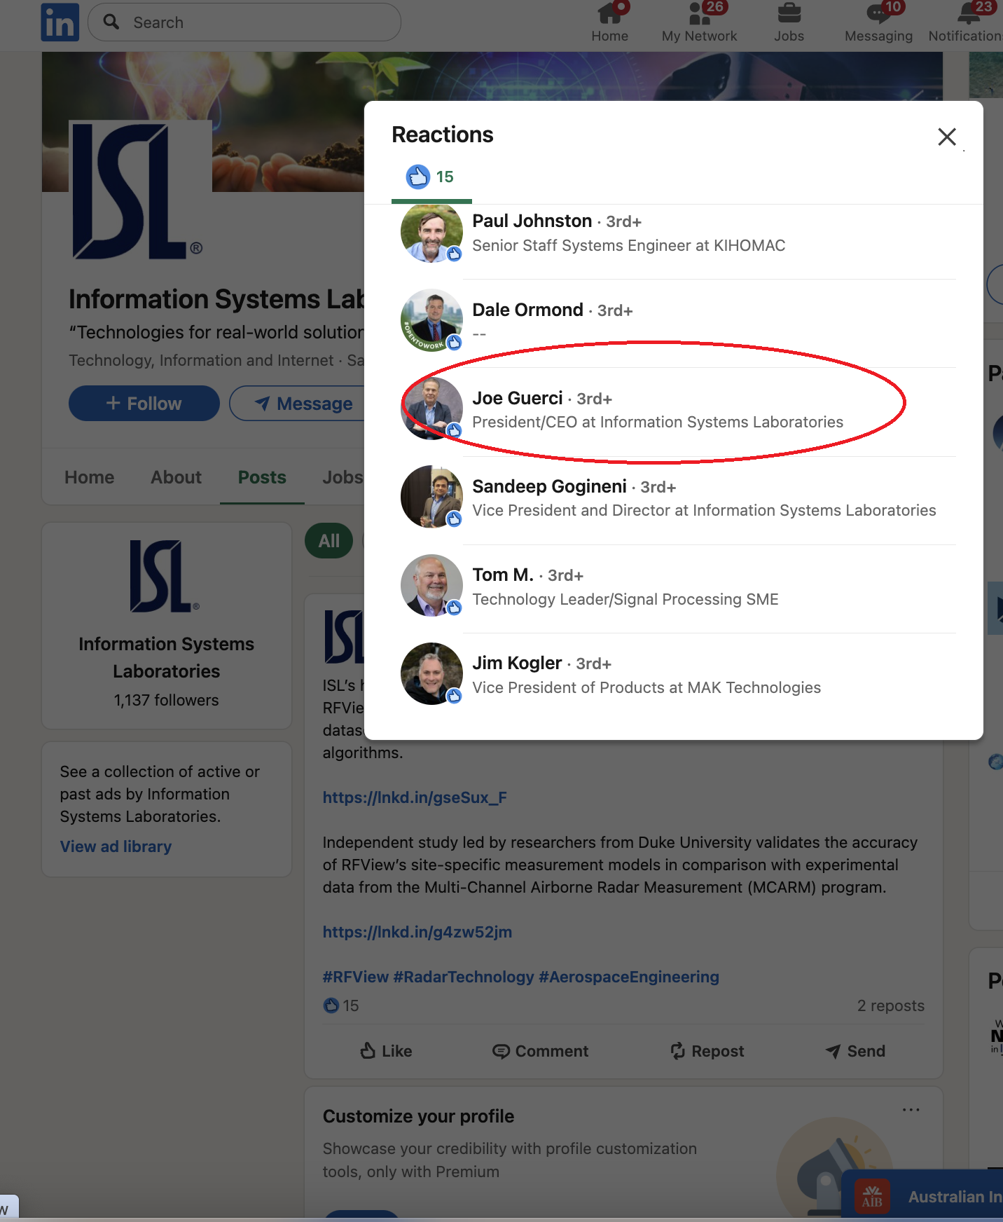Screen dimensions: 1003x1222
Task: Switch to the About tab
Action: tap(176, 477)
